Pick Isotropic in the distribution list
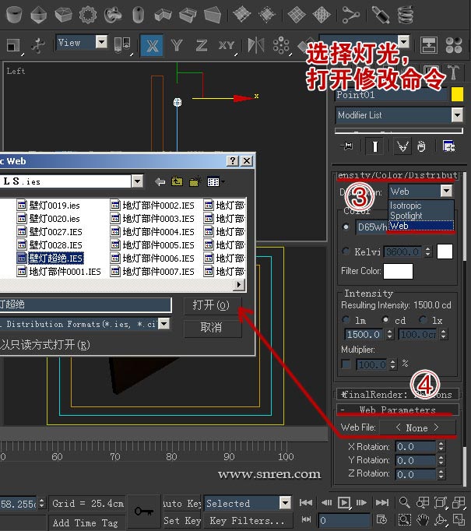The height and width of the screenshot is (531, 471). [406, 206]
